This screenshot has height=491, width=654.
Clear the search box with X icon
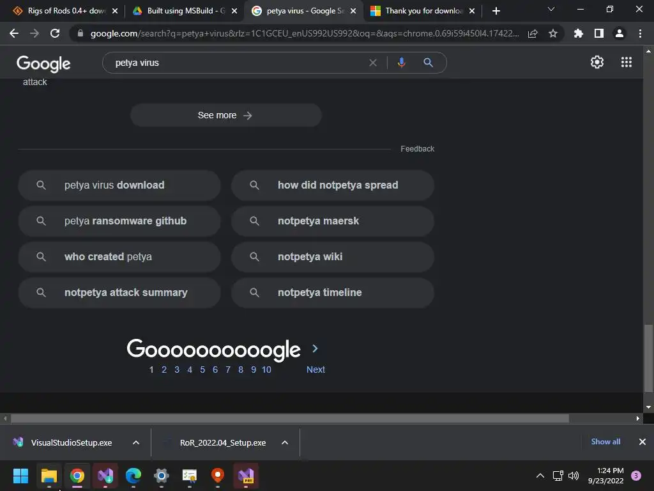click(x=373, y=63)
